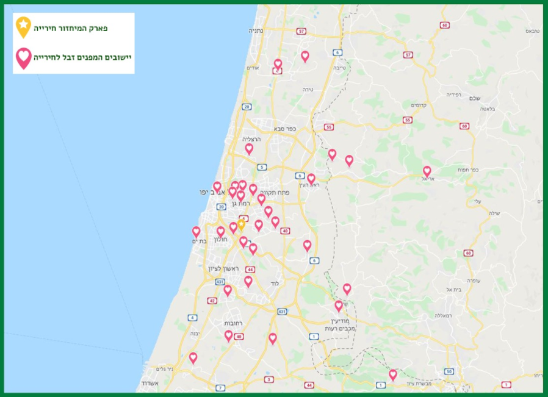548x397 pixels.
Task: Click the yellow star icon in the legend
Action: [23, 27]
